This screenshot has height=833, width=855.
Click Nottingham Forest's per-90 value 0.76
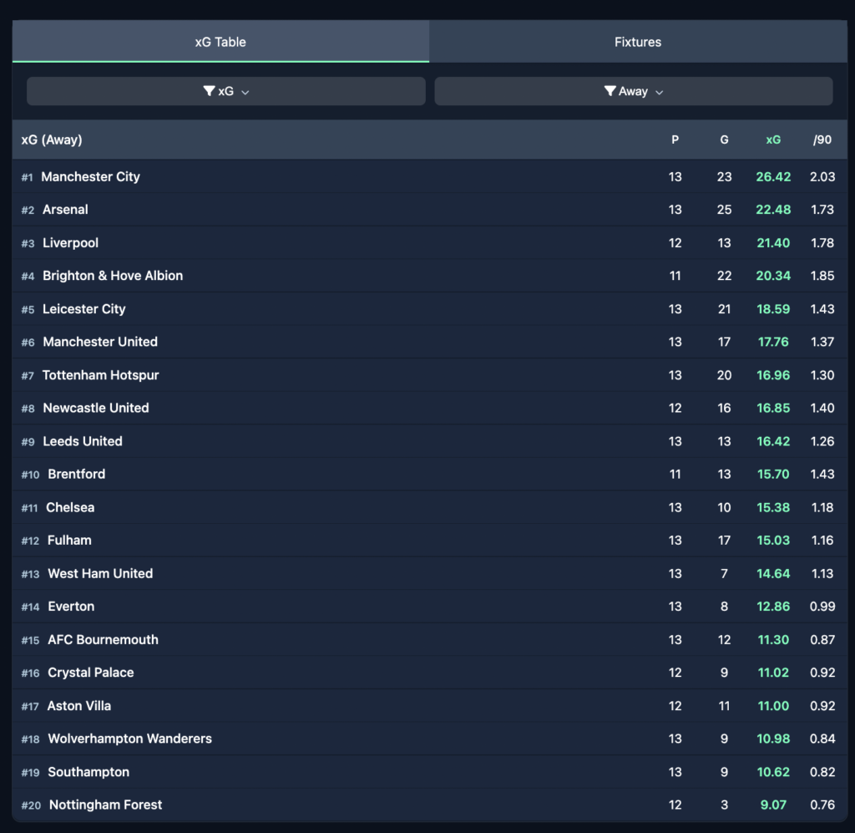click(822, 805)
